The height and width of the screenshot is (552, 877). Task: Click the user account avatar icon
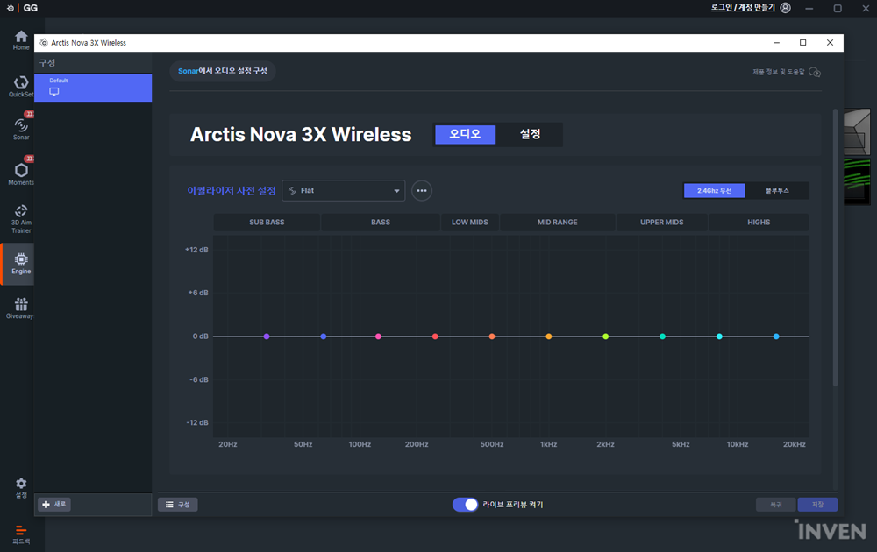pyautogui.click(x=785, y=8)
